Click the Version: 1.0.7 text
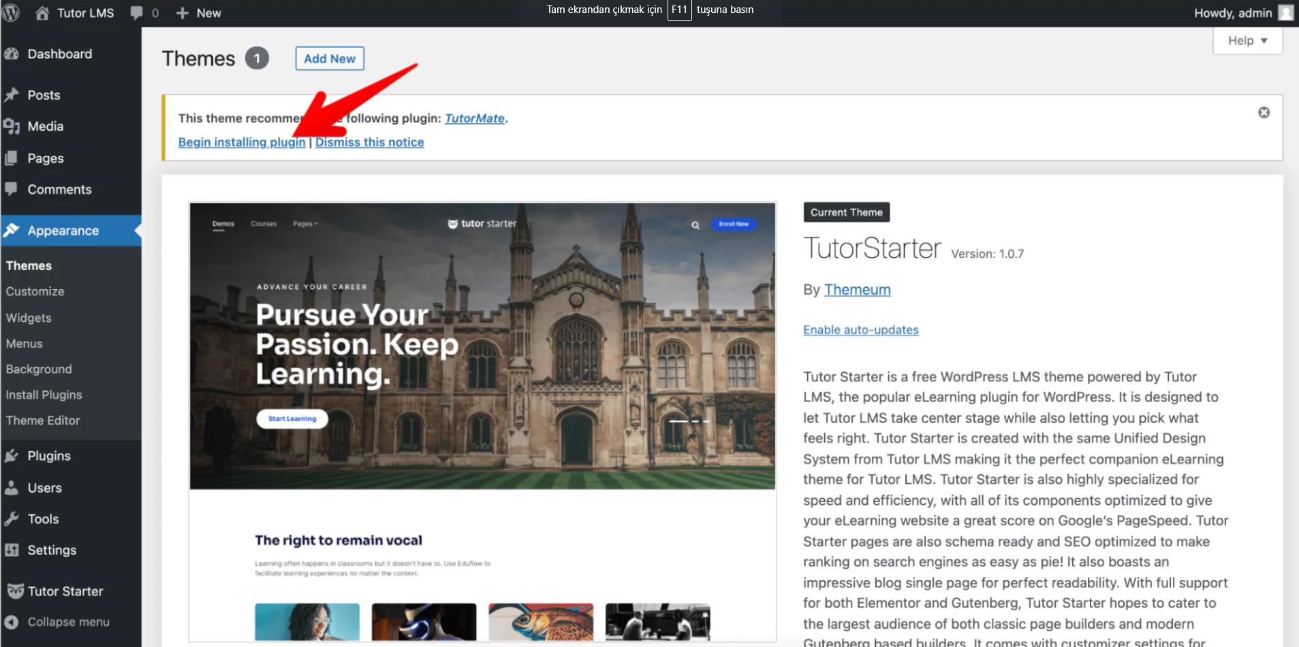This screenshot has height=647, width=1299. (987, 254)
